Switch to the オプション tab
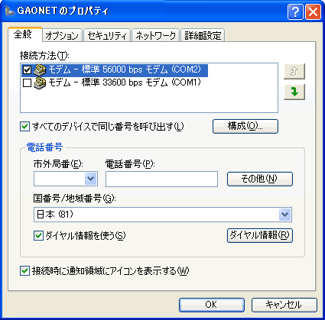The image size is (325, 320). (62, 35)
